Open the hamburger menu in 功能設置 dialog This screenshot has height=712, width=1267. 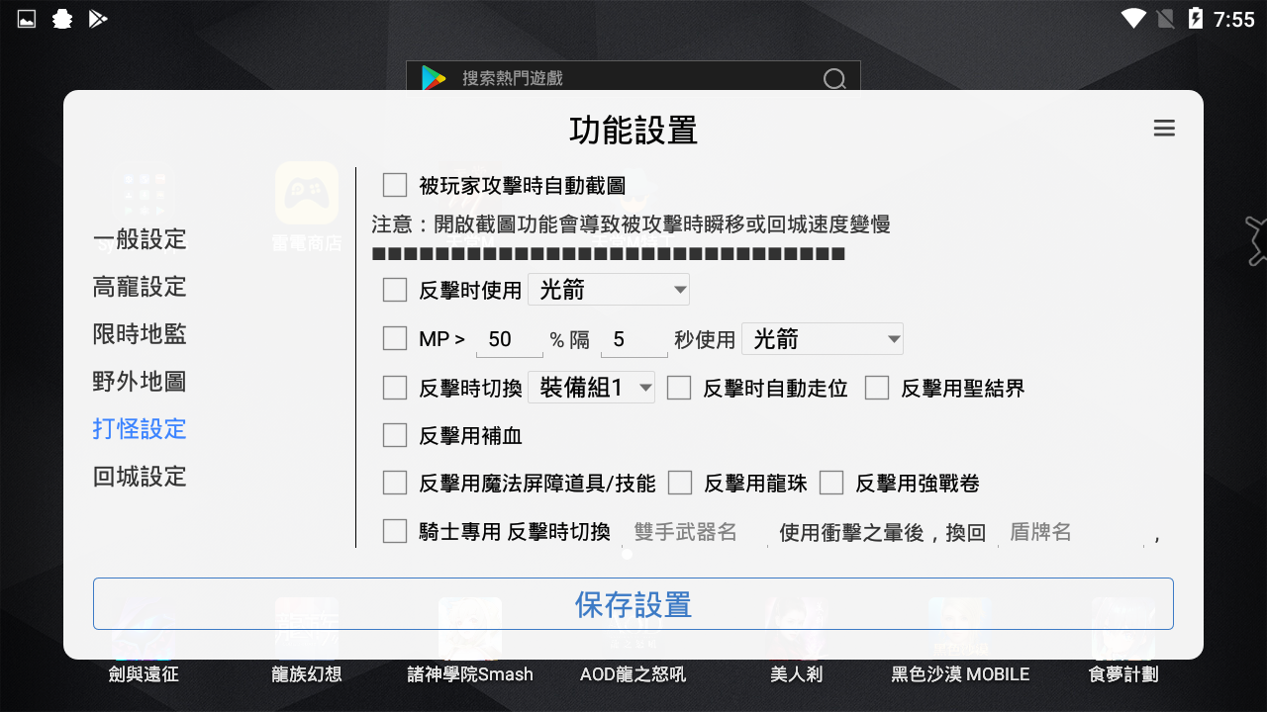pyautogui.click(x=1164, y=129)
